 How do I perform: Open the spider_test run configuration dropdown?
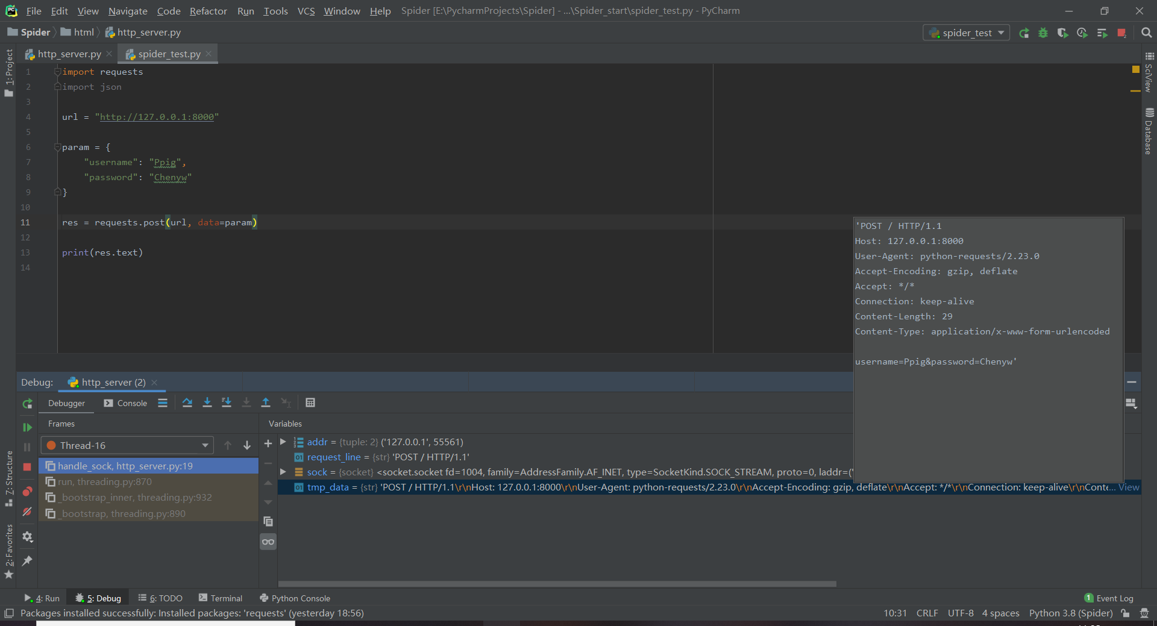tap(967, 33)
